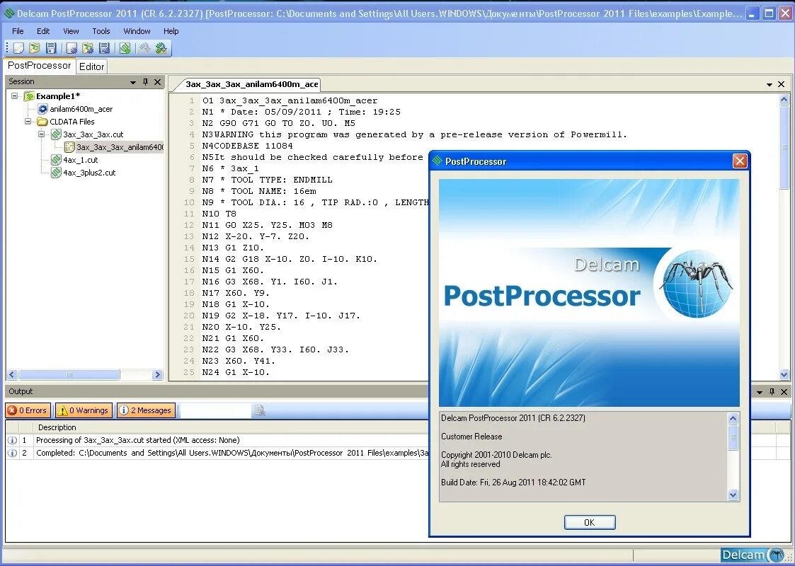Close the 3ax_3ax_3ax_anilam6400m_ace document tab area
795x566 pixels.
point(782,84)
